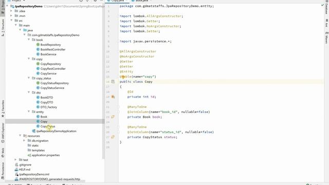Expand the db.migration folder
Image resolution: width=329 pixels, height=185 pixels.
click(x=24, y=140)
